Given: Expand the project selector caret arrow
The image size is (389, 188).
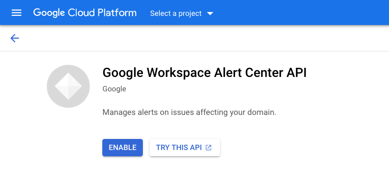Looking at the screenshot, I should 210,13.
